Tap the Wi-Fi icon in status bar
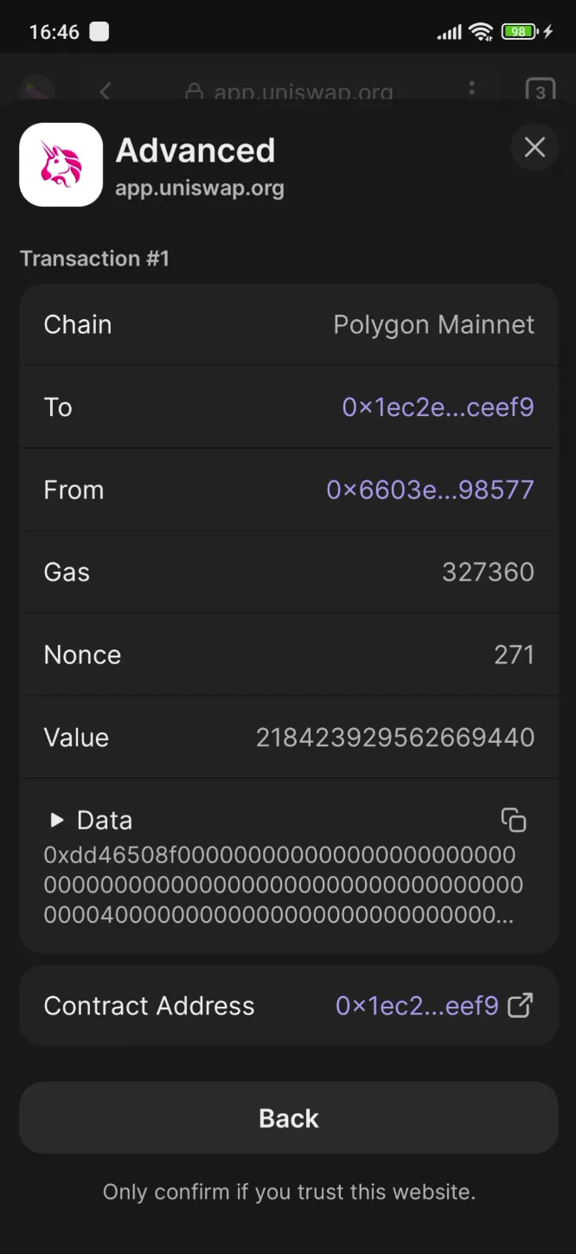This screenshot has height=1254, width=576. [x=481, y=28]
